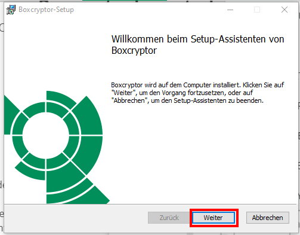Click the first line of the description paragraph
300x235 pixels.
click(x=197, y=85)
